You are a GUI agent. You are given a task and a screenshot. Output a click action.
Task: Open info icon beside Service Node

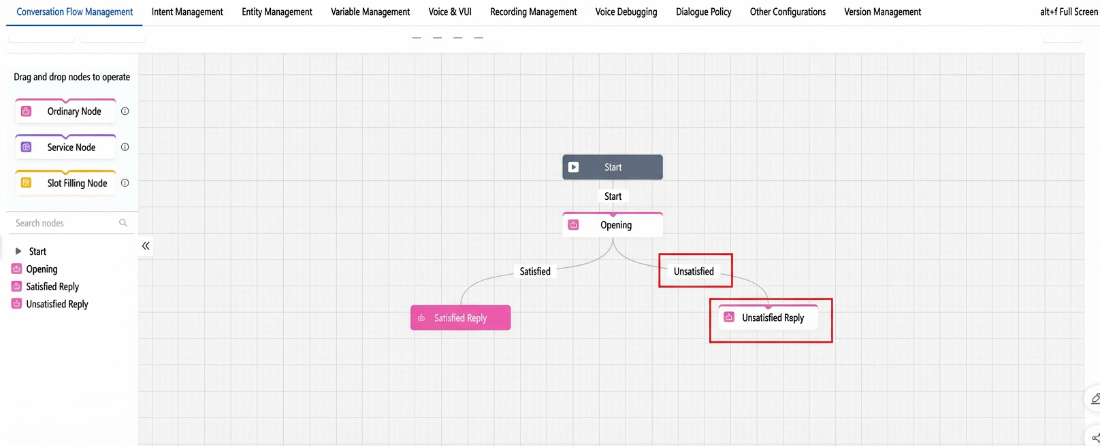click(x=125, y=147)
